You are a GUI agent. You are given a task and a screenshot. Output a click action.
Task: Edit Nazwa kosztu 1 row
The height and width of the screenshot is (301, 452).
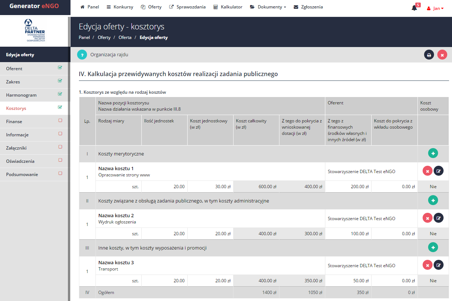coord(438,171)
